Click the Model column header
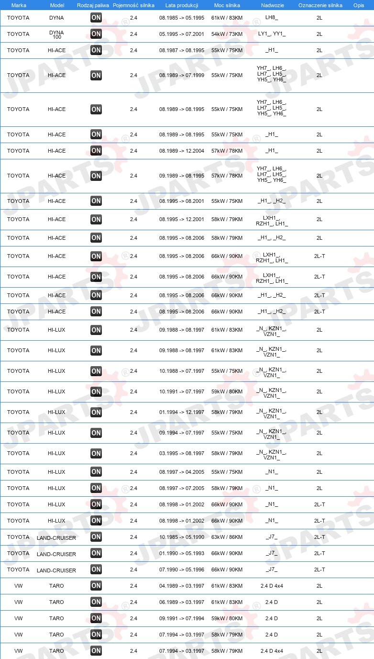The height and width of the screenshot is (659, 374). click(57, 5)
